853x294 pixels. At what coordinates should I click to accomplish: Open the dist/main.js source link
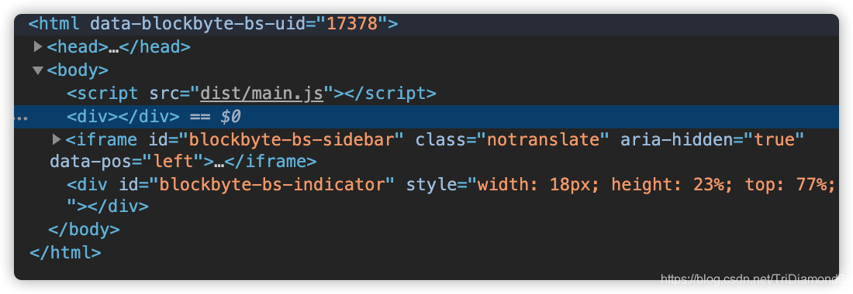click(261, 94)
